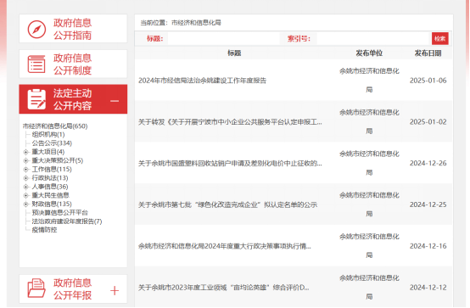Image resolution: width=470 pixels, height=308 pixels.
Task: Click the date 2024-12-16
Action: [x=428, y=246]
